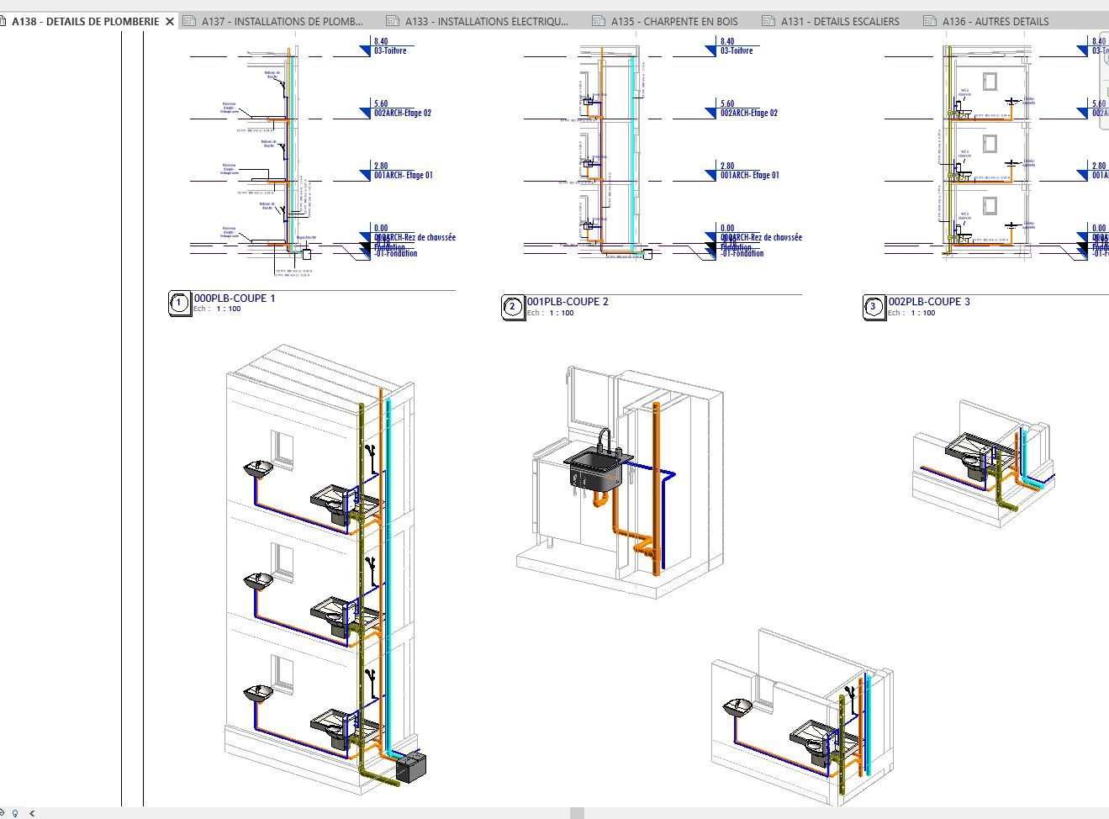The height and width of the screenshot is (819, 1109).
Task: Select the view 1 number bubble for Coupe 1
Action: 179,303
